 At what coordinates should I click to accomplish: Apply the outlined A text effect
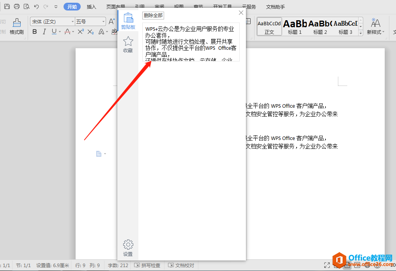[101, 32]
